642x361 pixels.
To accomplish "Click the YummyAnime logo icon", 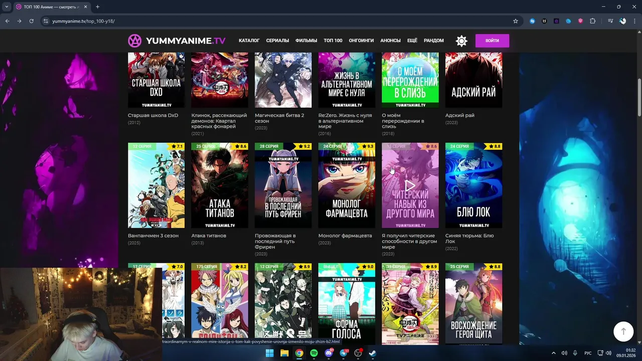I will point(134,41).
